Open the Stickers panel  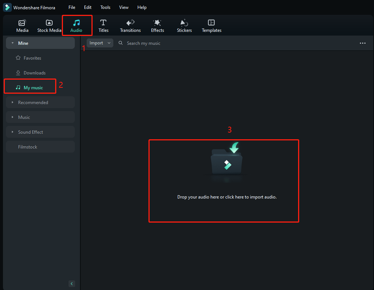[184, 25]
